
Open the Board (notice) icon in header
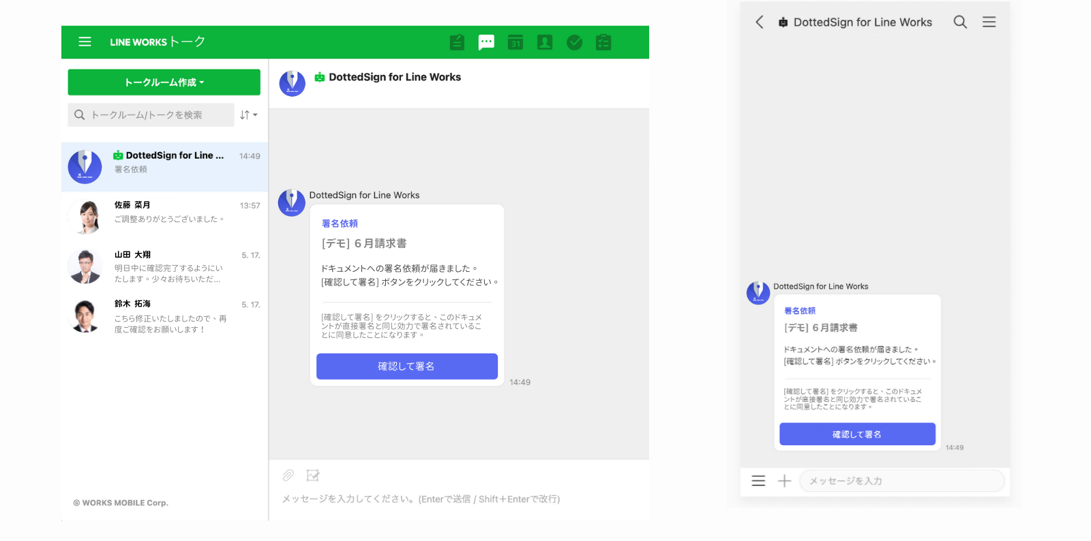[457, 42]
